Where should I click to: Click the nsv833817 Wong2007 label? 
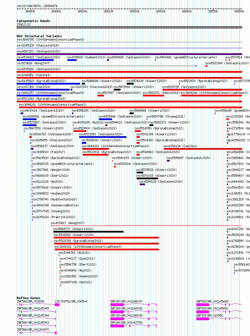point(68,223)
